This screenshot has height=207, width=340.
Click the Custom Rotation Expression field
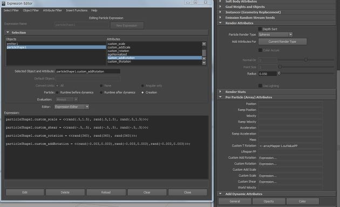pyautogui.click(x=290, y=164)
